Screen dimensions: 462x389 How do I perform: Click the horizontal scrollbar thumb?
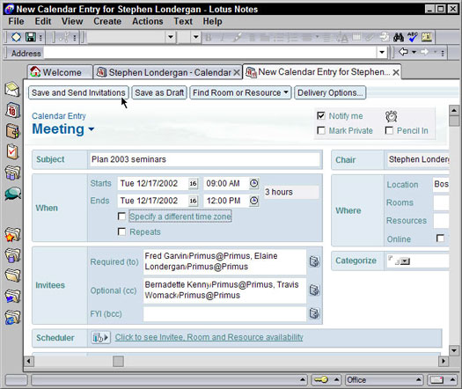[118, 362]
